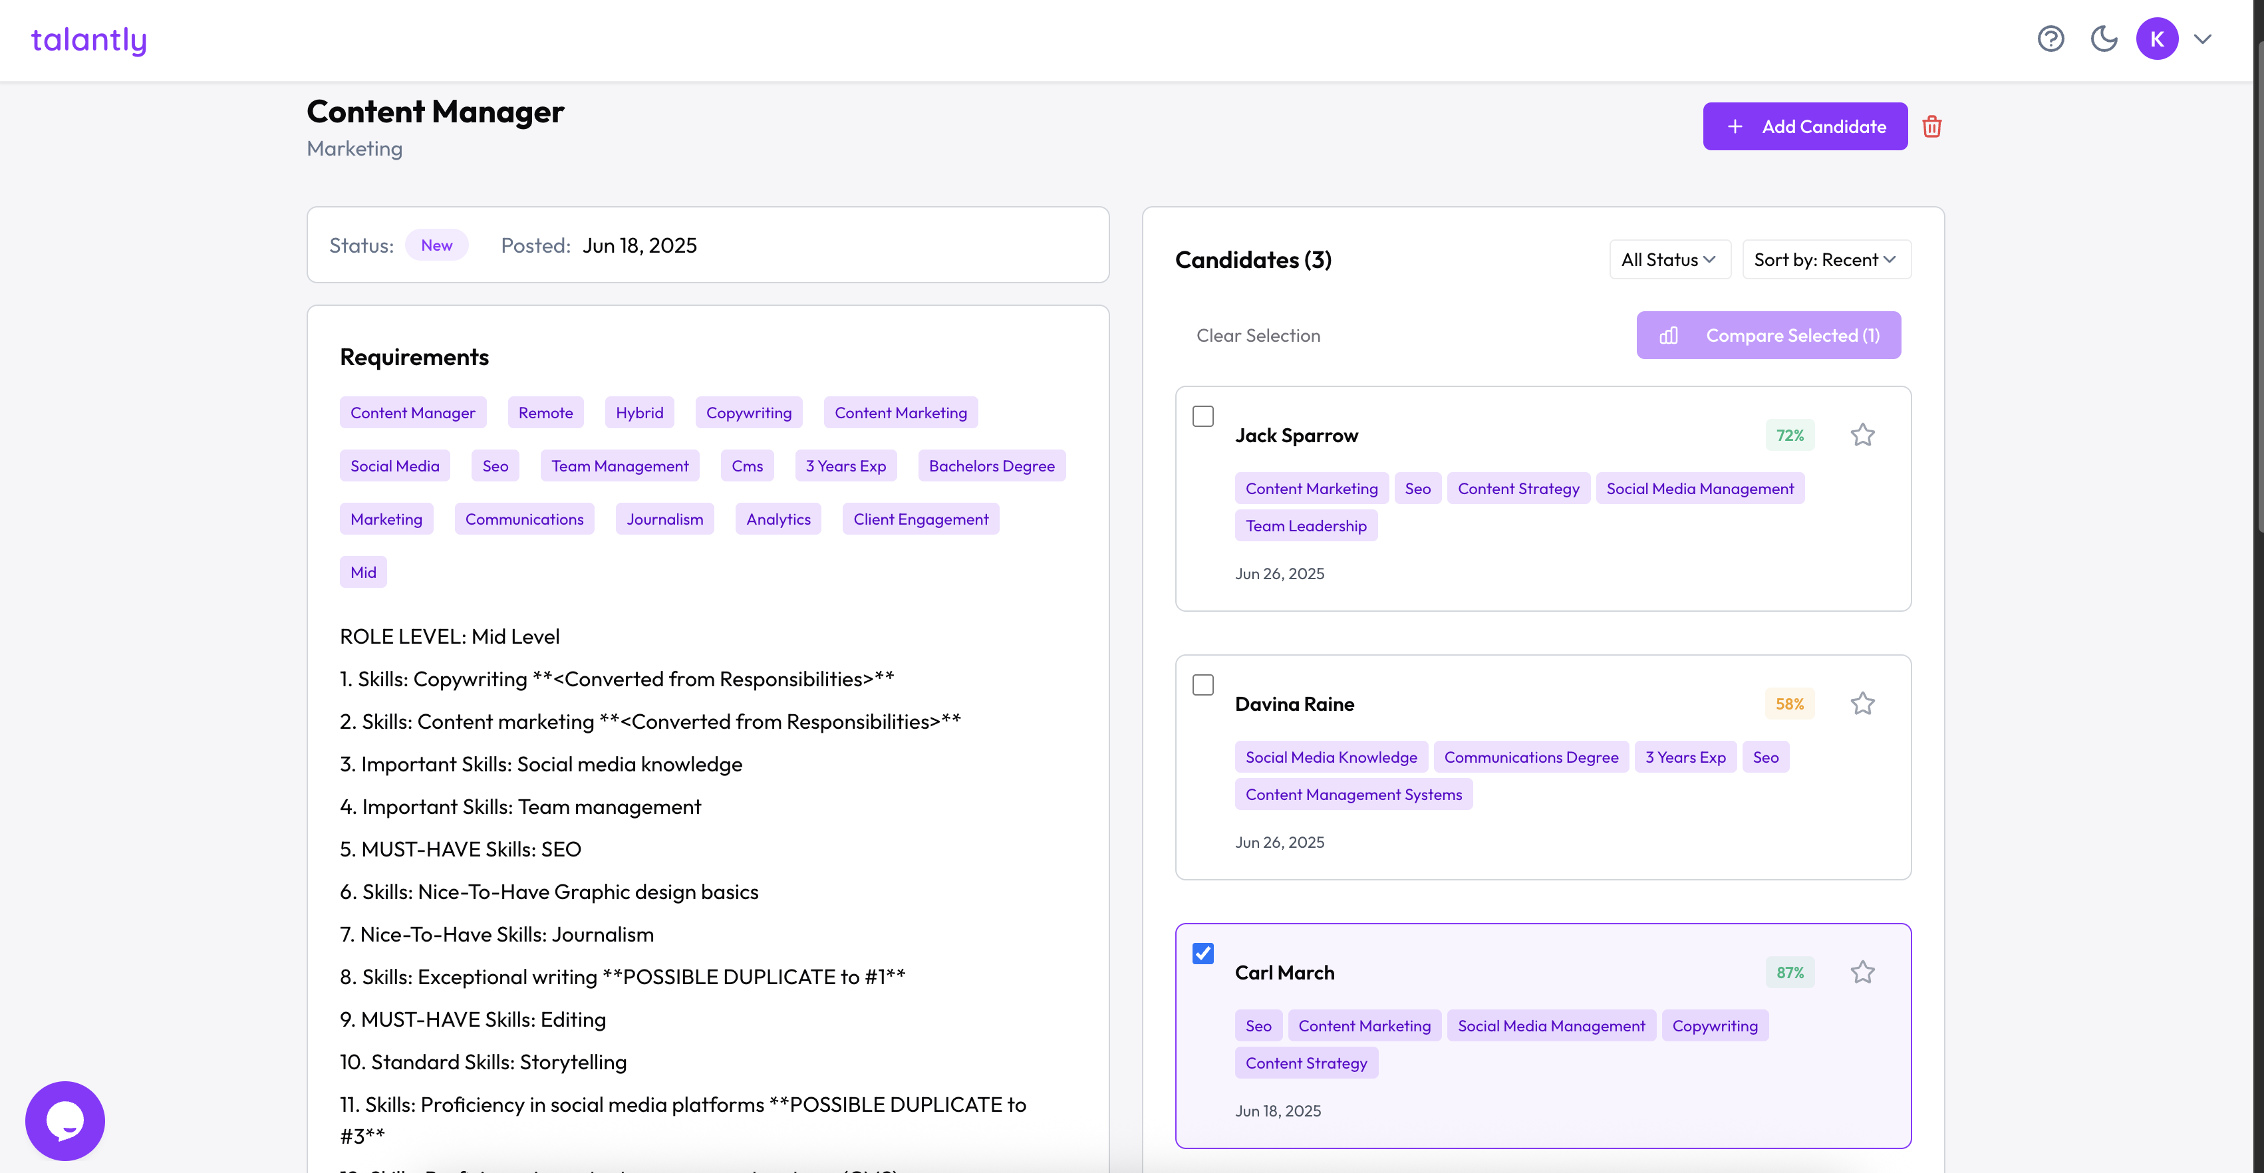Select Davina Raine's checkbox
Image resolution: width=2264 pixels, height=1173 pixels.
pyautogui.click(x=1203, y=684)
